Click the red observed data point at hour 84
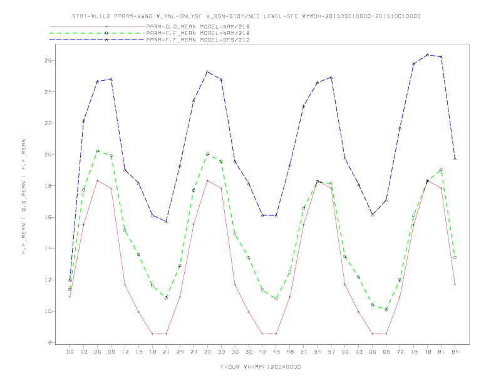496x383 pixels. [x=455, y=284]
